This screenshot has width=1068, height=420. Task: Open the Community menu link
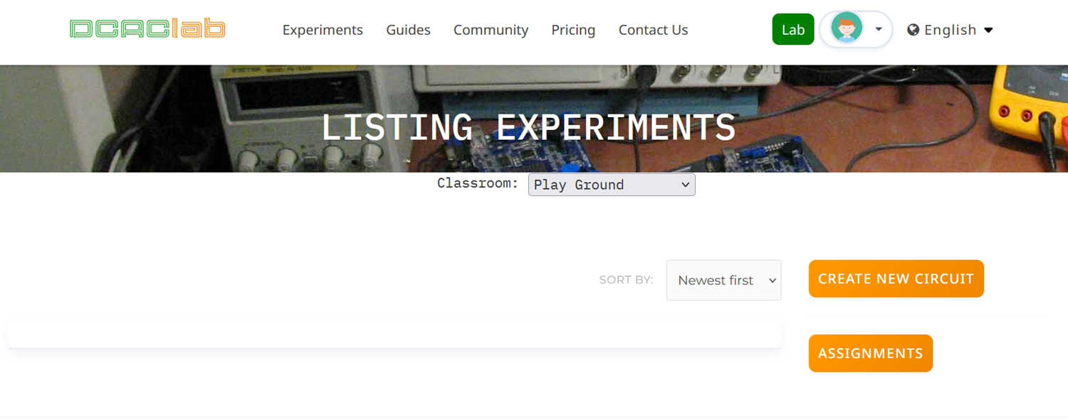491,30
